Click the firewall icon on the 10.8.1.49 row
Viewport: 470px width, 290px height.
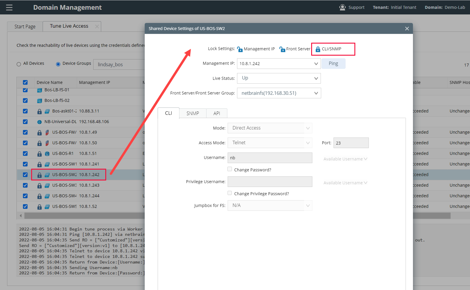(47, 132)
